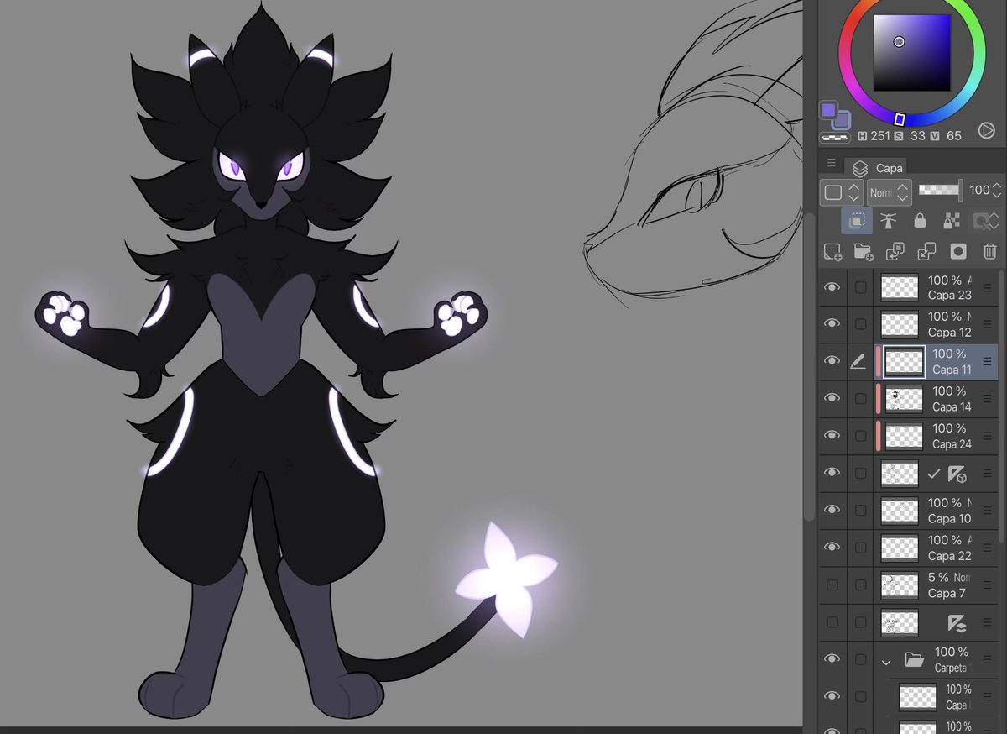Click the Capa 24 row grip handle

pyautogui.click(x=987, y=436)
